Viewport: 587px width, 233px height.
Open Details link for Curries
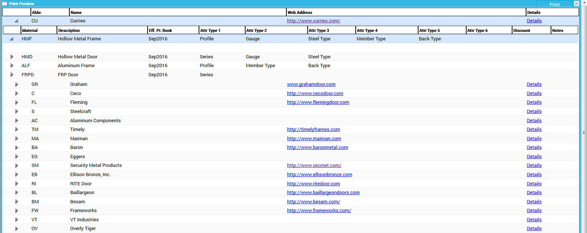[x=534, y=21]
